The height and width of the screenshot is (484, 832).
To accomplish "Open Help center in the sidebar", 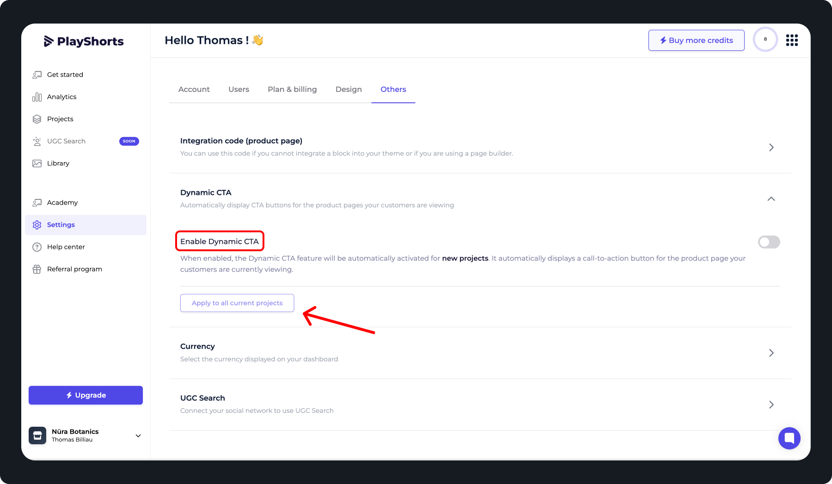I will point(86,247).
